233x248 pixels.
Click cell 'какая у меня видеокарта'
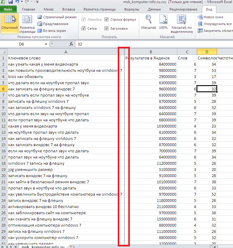tap(66, 126)
